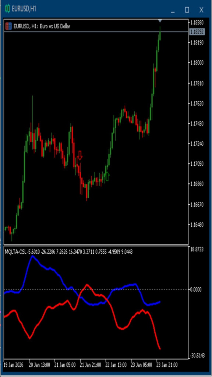
Task: Select the red sell arrow on the chart
Action: 80,155
